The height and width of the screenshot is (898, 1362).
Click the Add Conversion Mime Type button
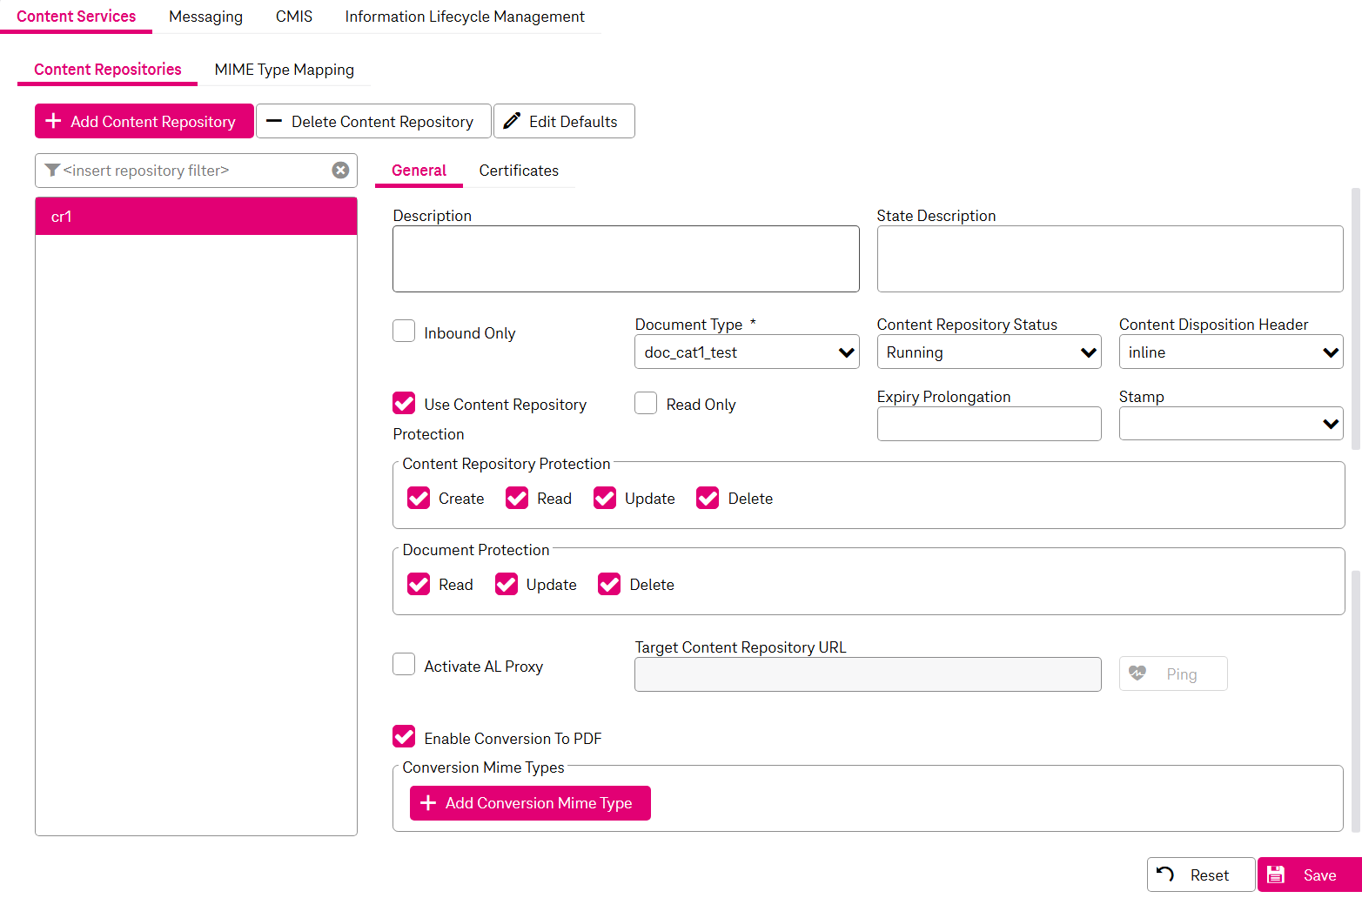[530, 803]
